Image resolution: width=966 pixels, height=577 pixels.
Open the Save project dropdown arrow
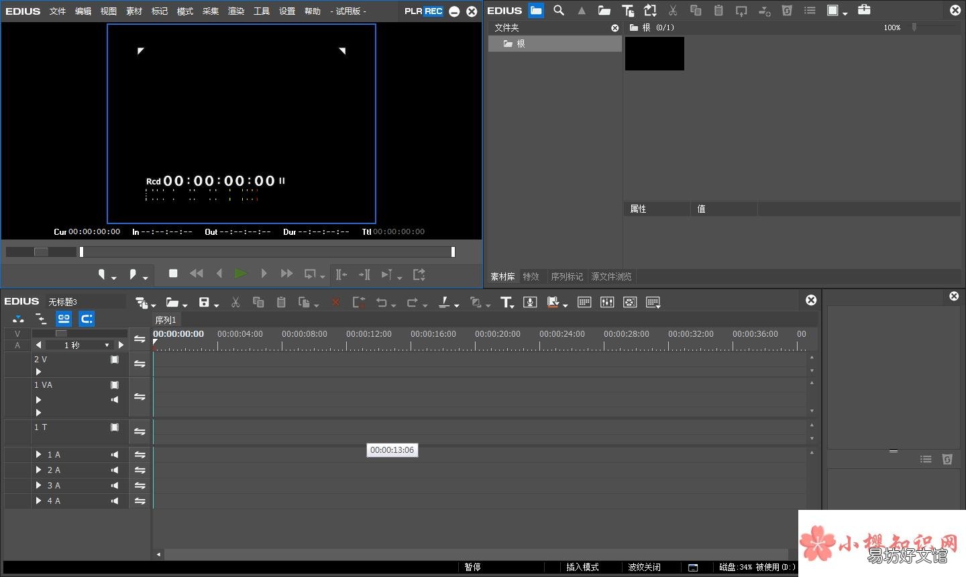217,305
